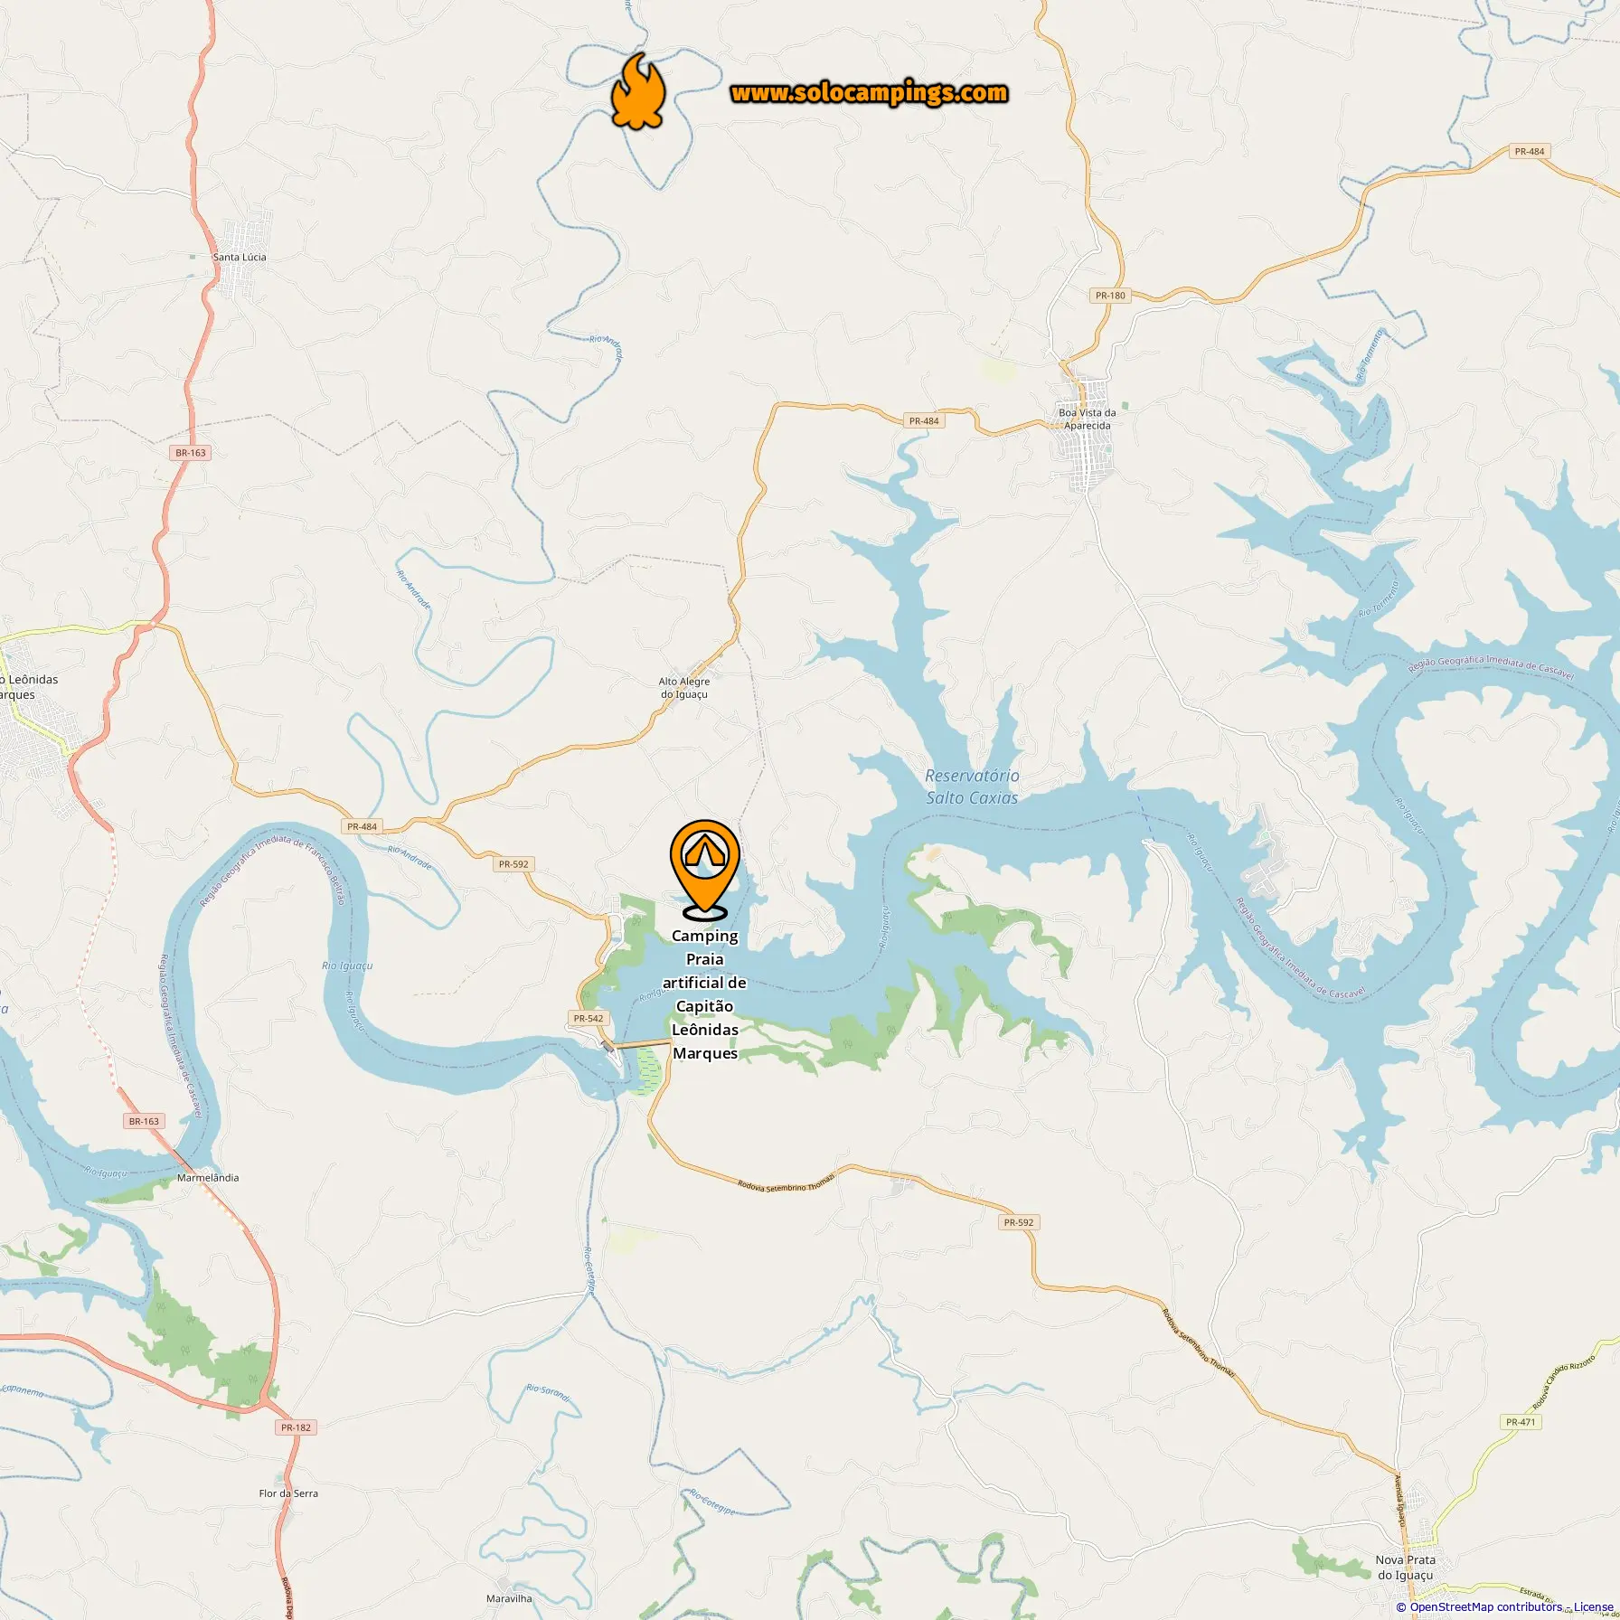1620x1620 pixels.
Task: Open the License link
Action: click(1593, 1606)
